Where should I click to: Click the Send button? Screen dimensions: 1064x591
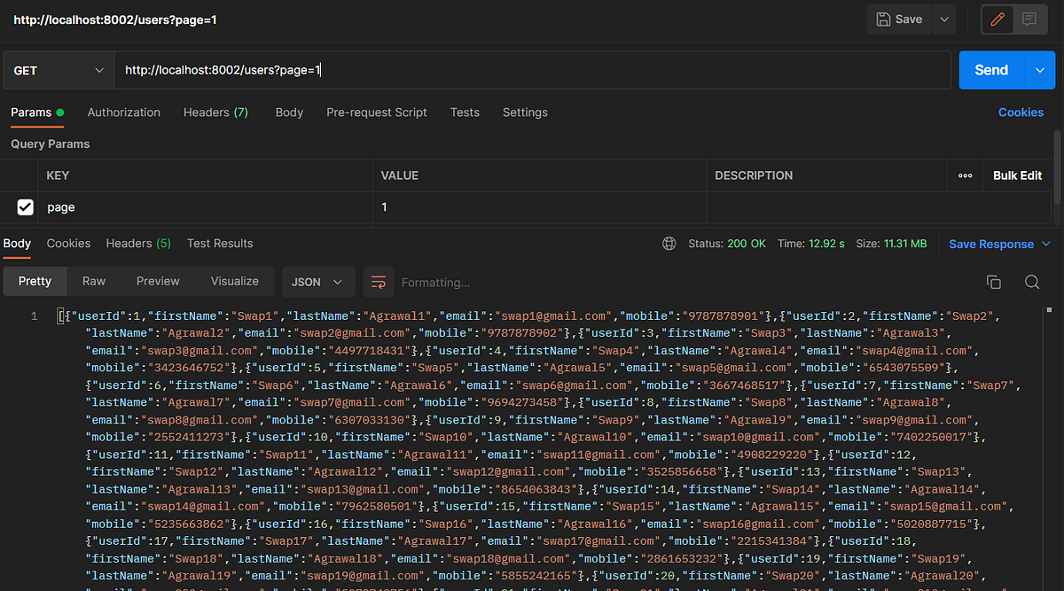[x=992, y=69]
